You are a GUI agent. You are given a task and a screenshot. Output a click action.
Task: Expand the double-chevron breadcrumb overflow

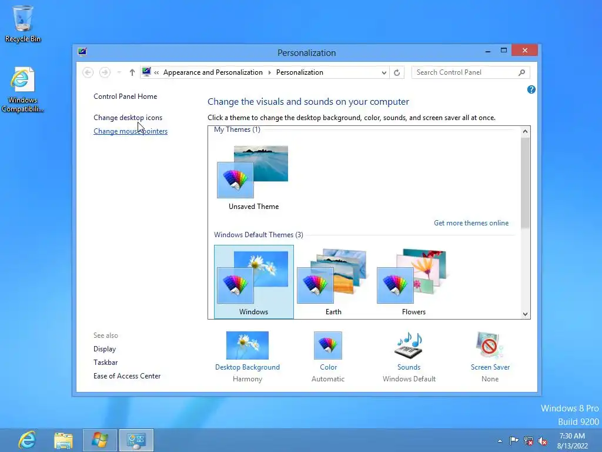click(x=156, y=72)
